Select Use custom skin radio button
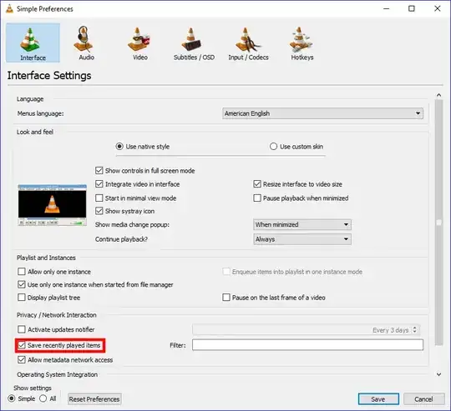Screen dimensions: 451x411 point(273,147)
